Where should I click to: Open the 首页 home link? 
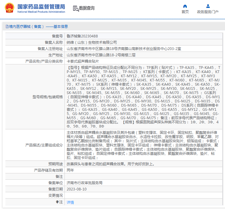coord(185,12)
